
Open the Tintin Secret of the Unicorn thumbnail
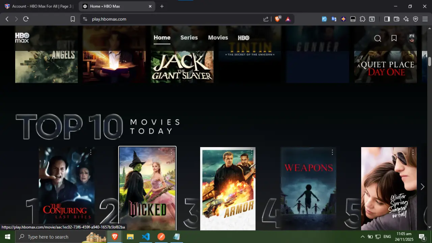[250, 67]
